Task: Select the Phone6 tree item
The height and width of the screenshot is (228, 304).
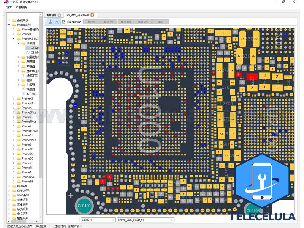Action: 26,145
